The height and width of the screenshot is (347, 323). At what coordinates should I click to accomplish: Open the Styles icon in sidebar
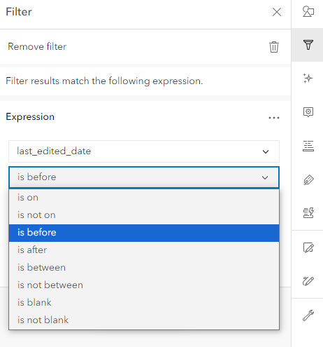click(x=308, y=11)
